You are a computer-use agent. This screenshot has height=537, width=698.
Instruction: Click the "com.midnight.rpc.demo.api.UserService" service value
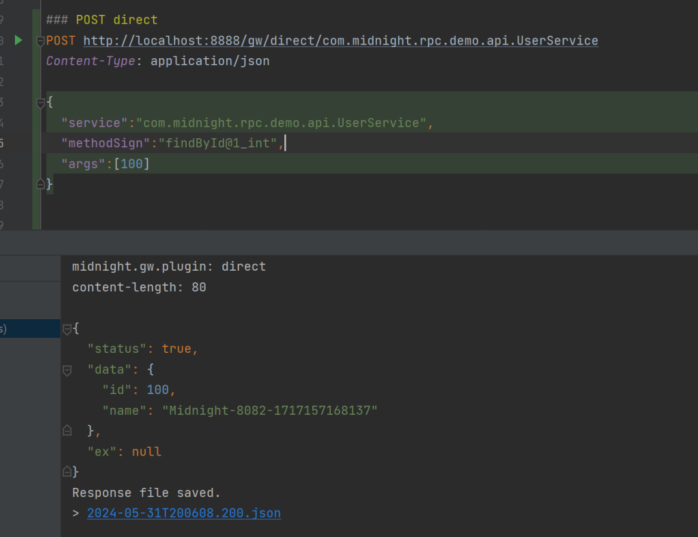[281, 123]
